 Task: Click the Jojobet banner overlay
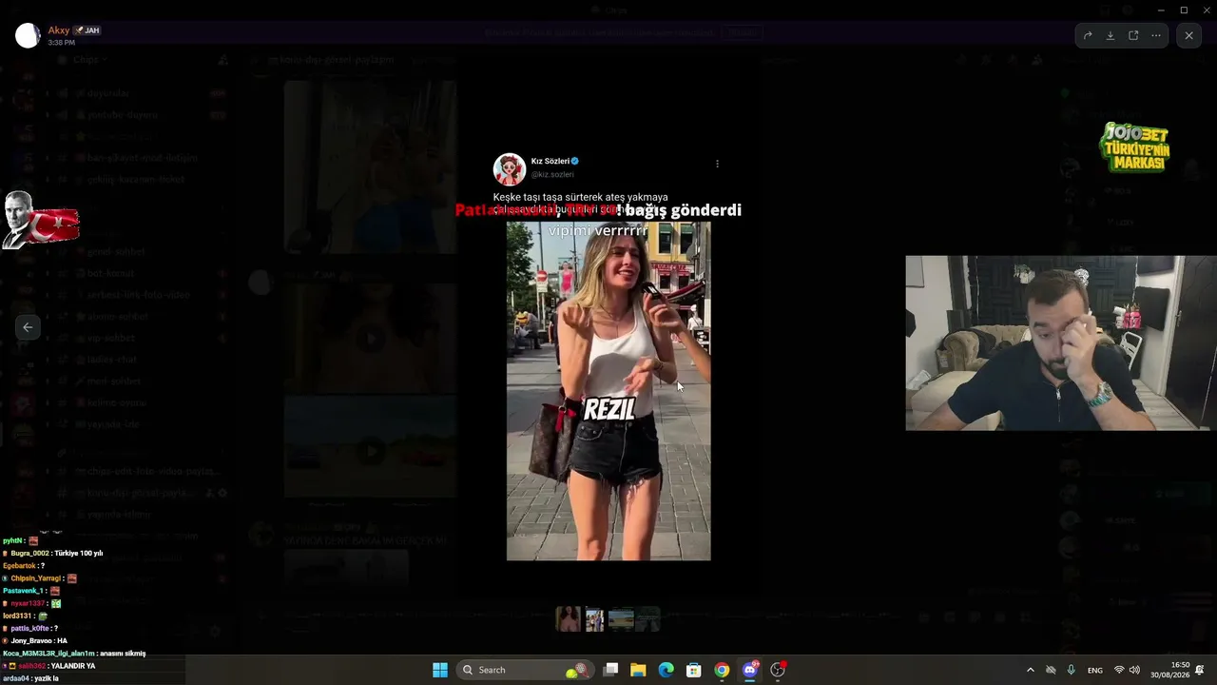[1134, 147]
